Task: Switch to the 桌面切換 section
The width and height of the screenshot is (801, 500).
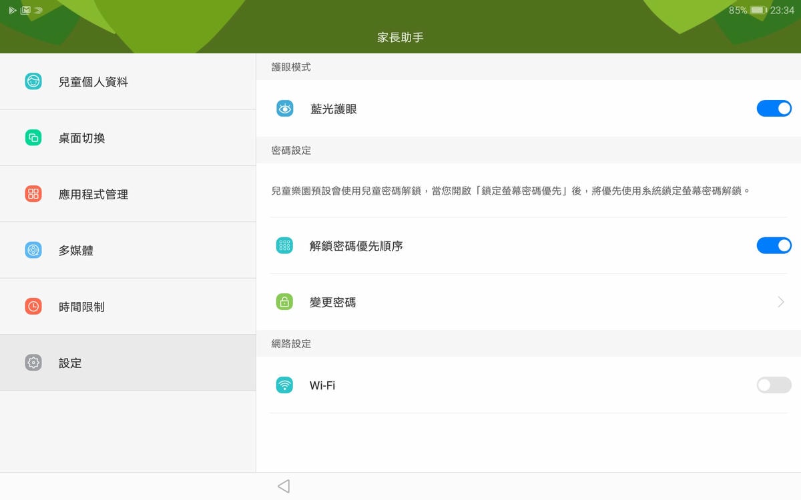Action: [127, 138]
